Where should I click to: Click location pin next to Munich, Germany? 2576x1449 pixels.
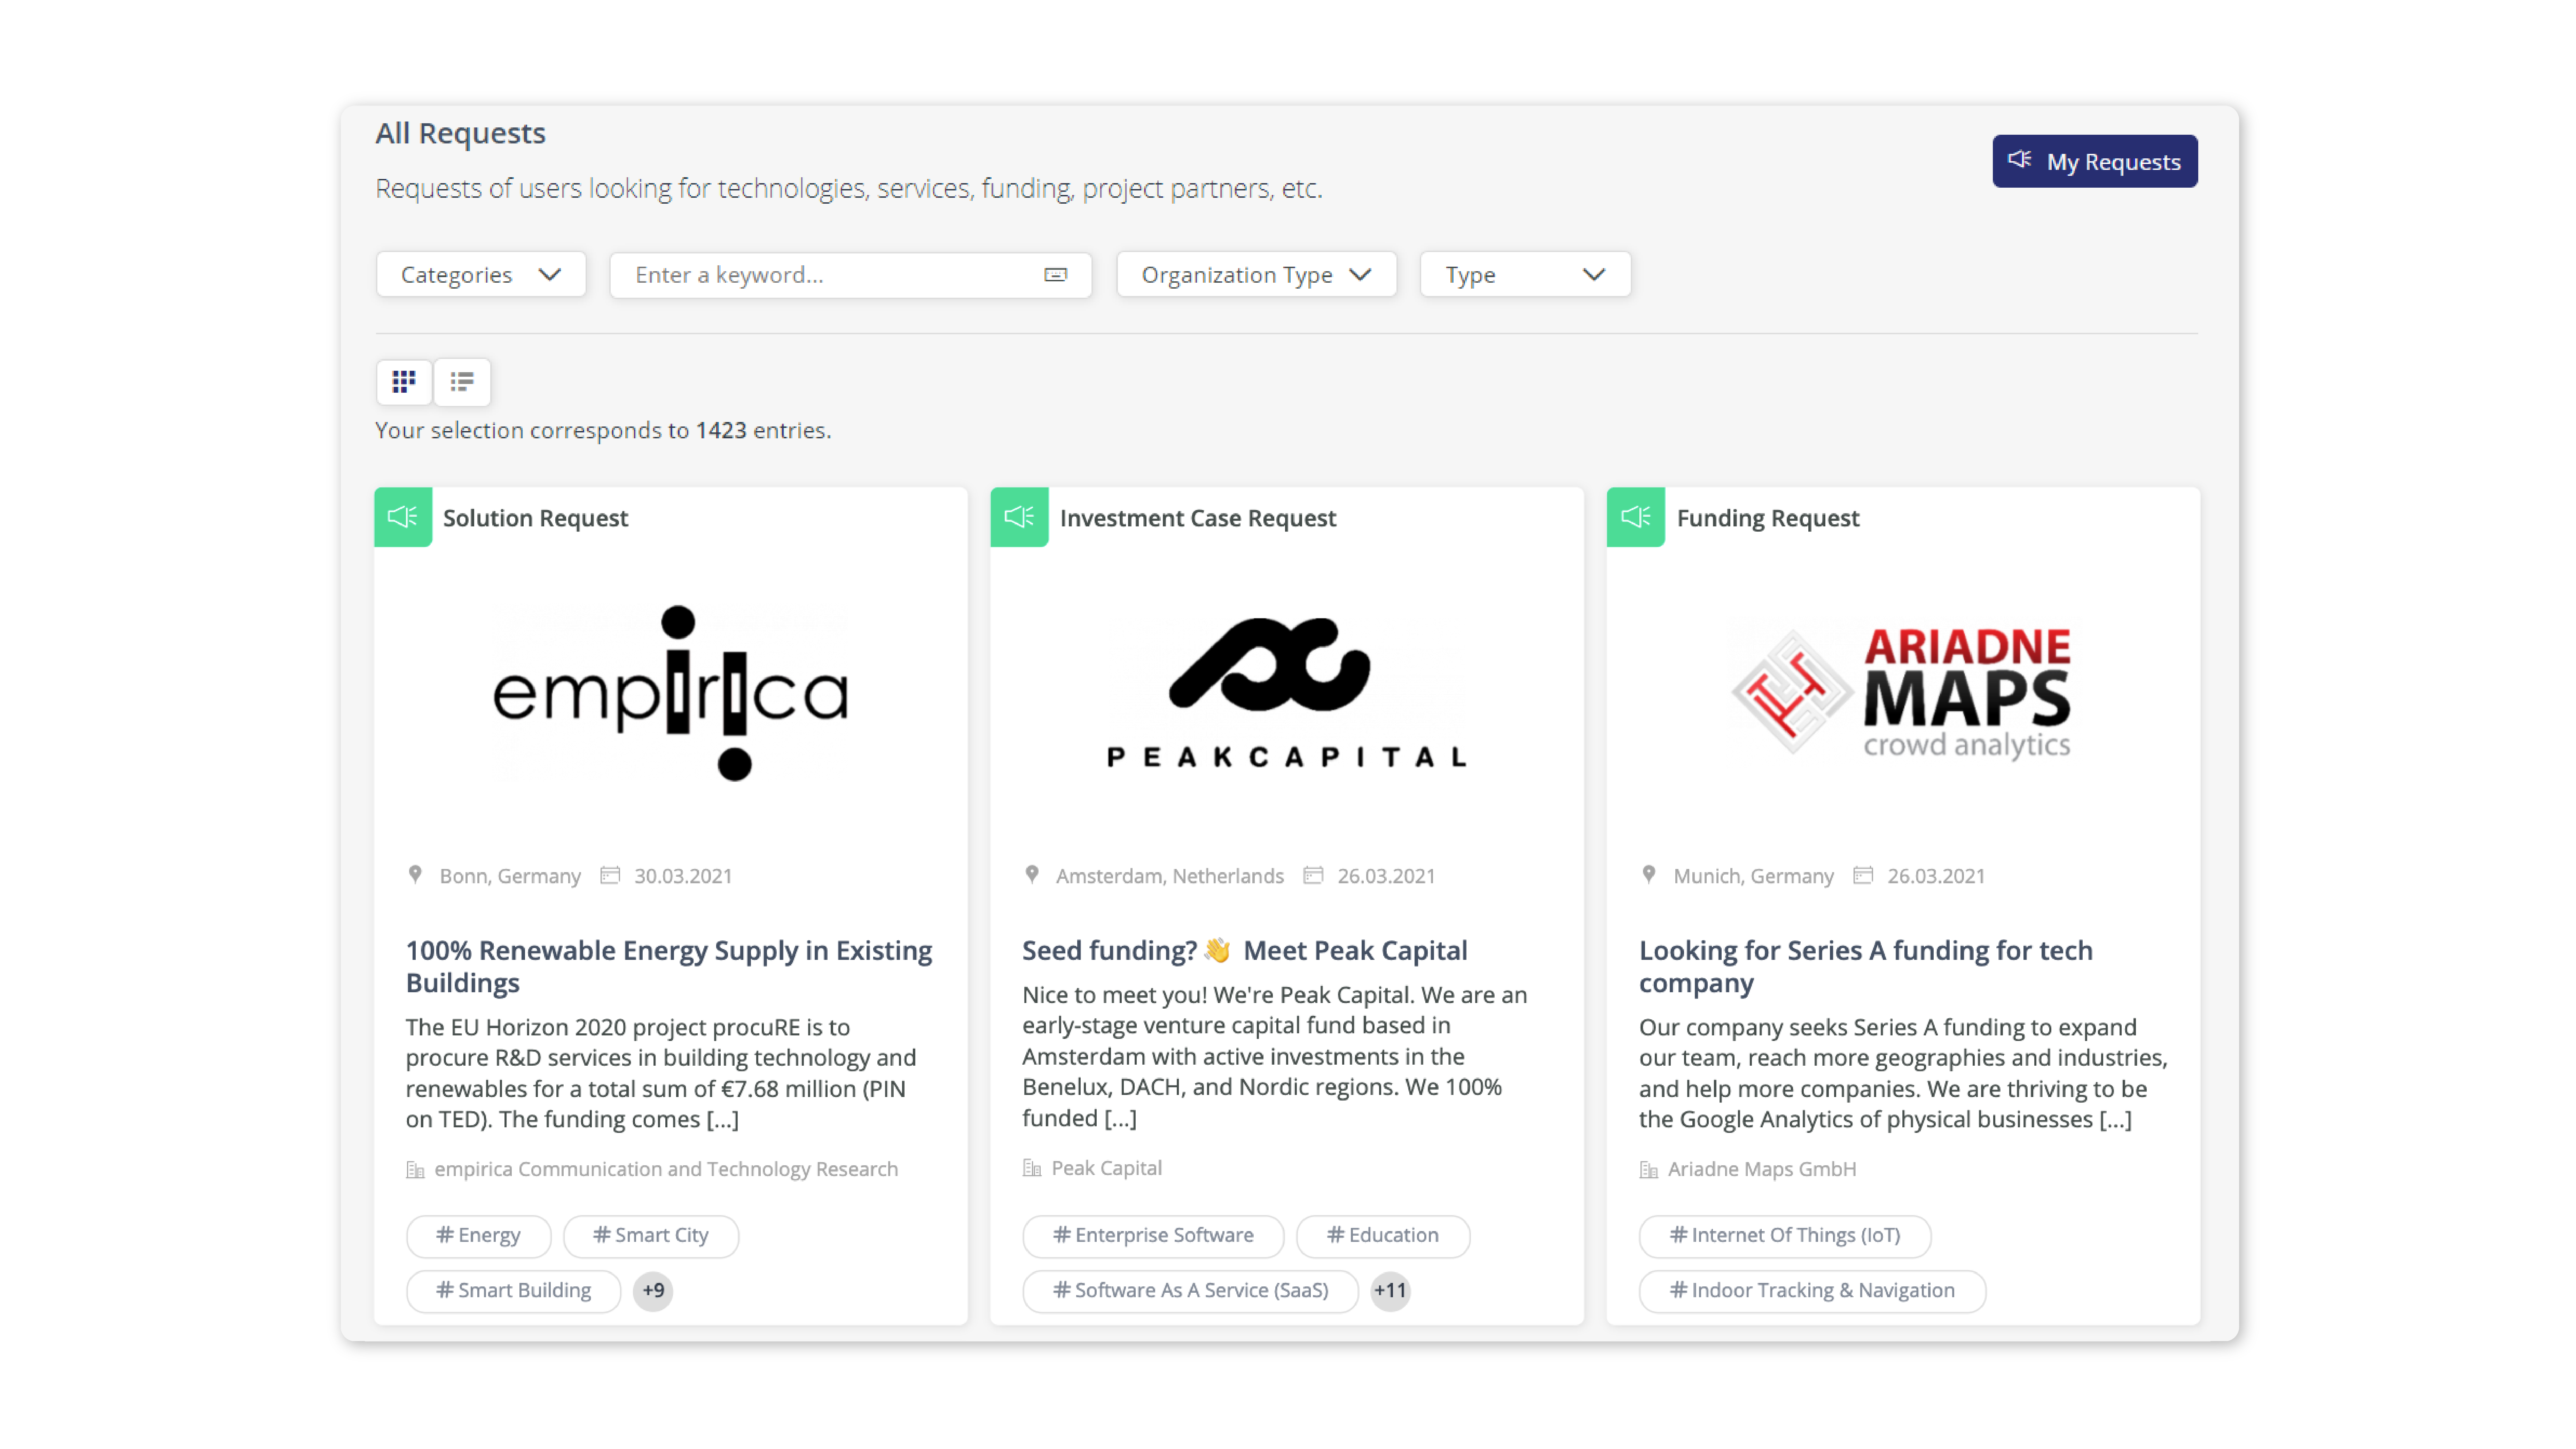click(1649, 875)
